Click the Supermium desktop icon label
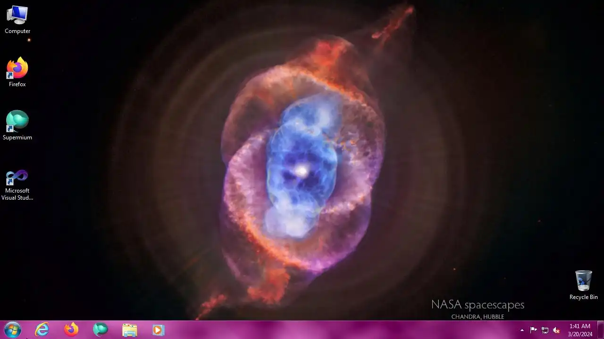The width and height of the screenshot is (604, 339). [x=17, y=137]
